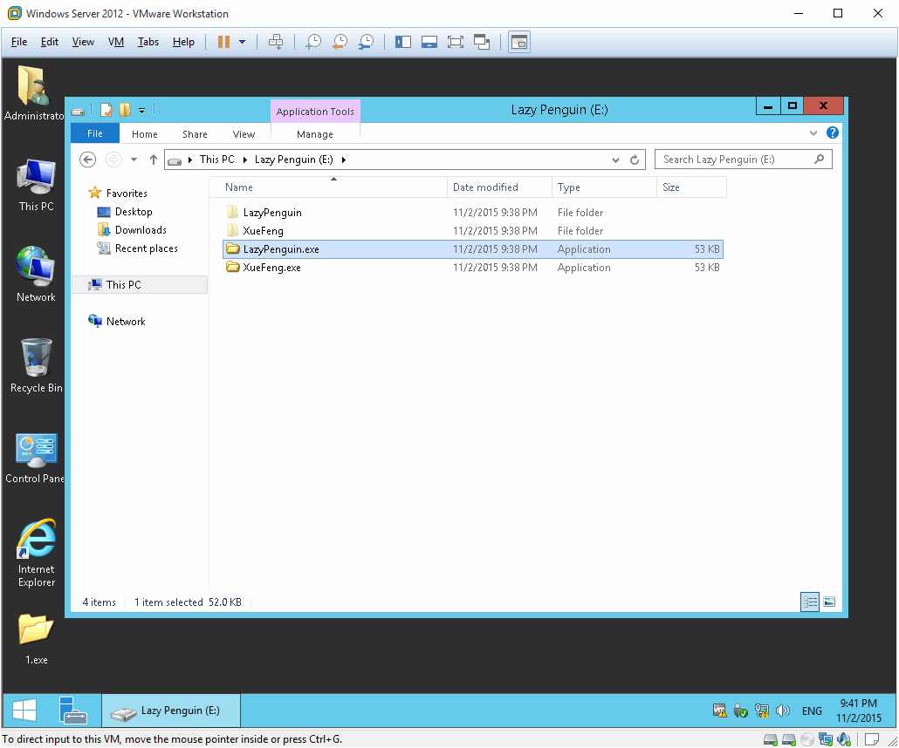Sort by Type column header
This screenshot has width=899, height=748.
point(604,187)
